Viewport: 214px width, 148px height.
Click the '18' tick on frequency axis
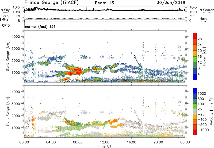(x=18, y=16)
